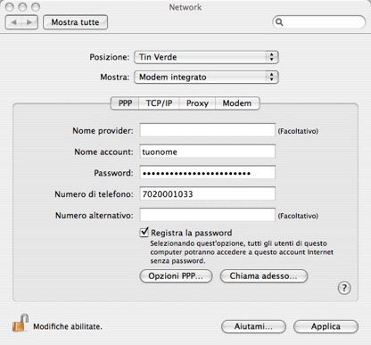This screenshot has width=371, height=345.
Task: Click the magnifier icon in search field
Action: [x=279, y=22]
